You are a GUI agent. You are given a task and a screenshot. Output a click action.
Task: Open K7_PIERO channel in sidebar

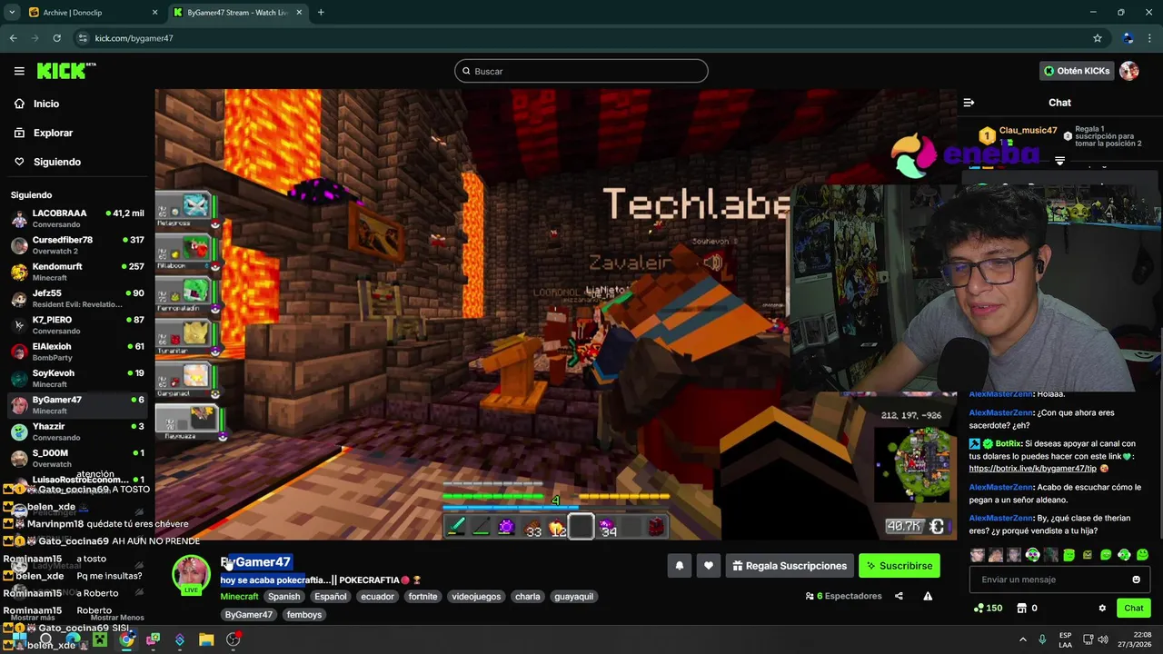coord(77,325)
